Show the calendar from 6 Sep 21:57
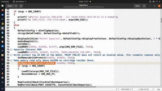Viewport: 162px width, 91px height. point(84,2)
